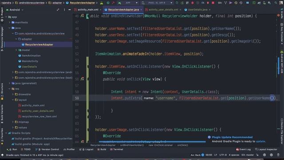
Task: Collapse the app module node
Action: pos(6,17)
